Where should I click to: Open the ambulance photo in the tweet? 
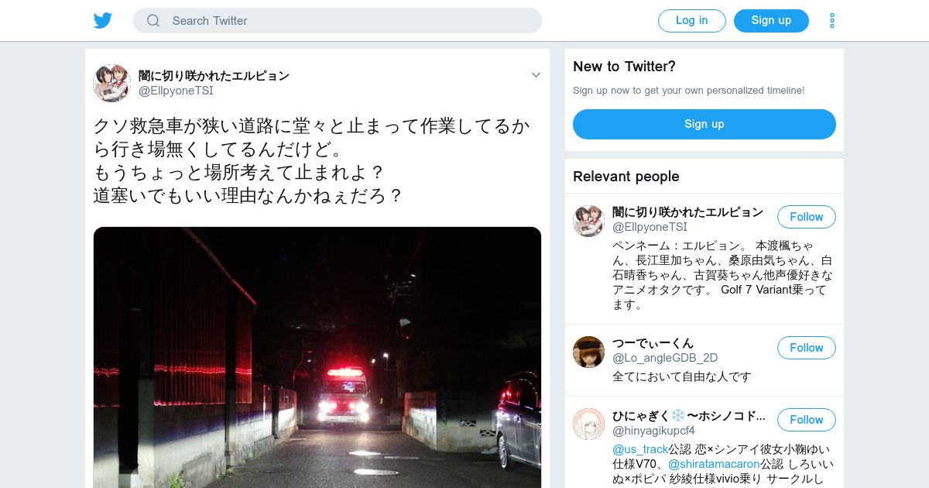coord(317,357)
